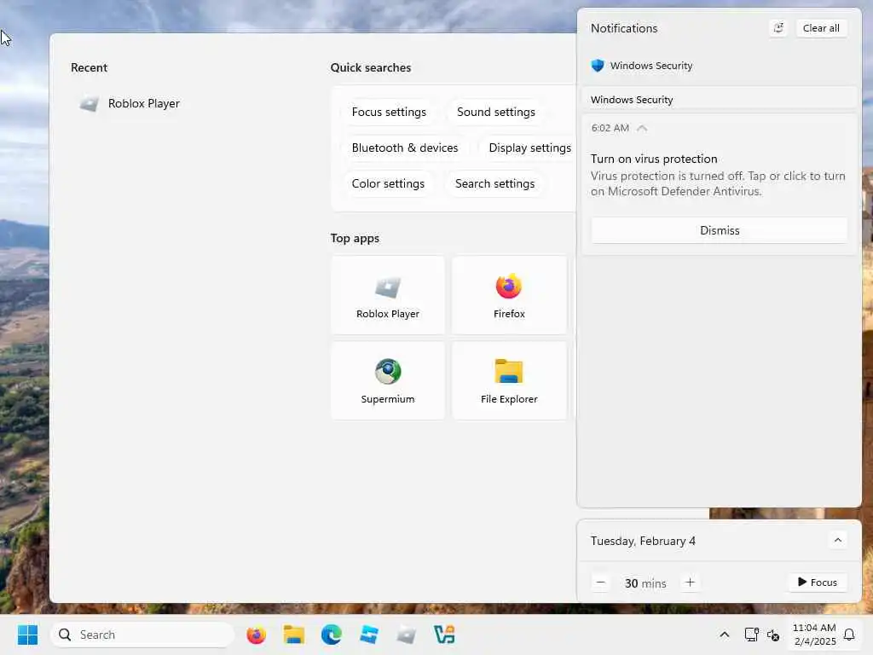873x655 pixels.
Task: Open the grey Roblox Player taskbar icon
Action: pyautogui.click(x=407, y=635)
